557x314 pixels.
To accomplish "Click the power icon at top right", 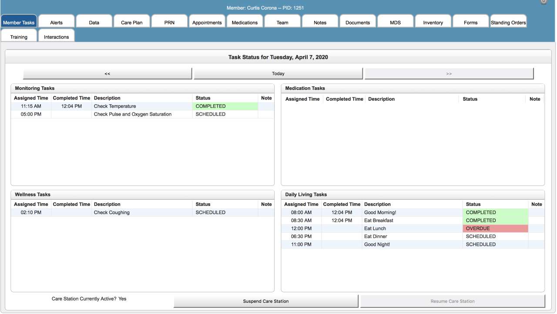I will pyautogui.click(x=544, y=2).
